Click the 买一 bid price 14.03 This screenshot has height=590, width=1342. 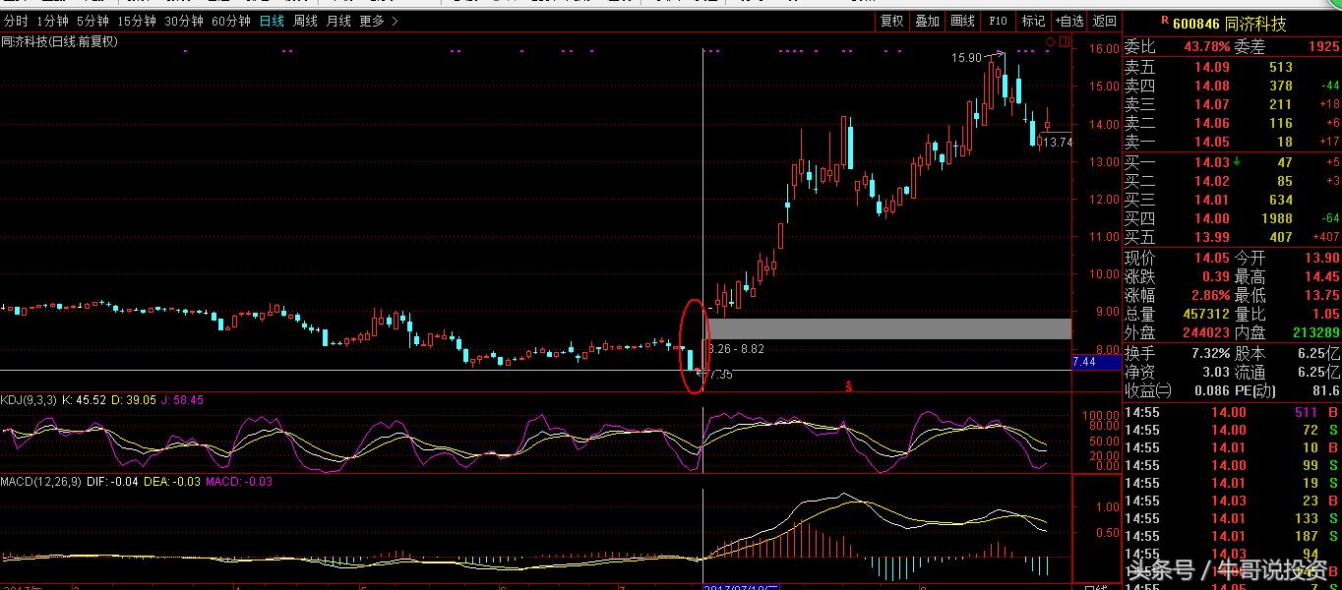point(1212,162)
